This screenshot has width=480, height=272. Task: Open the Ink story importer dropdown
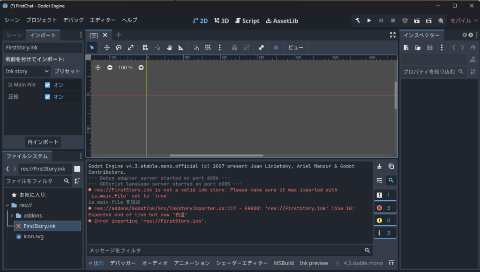pos(27,71)
